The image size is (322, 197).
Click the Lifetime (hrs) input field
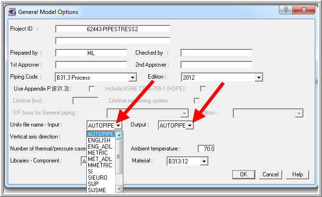pos(85,101)
